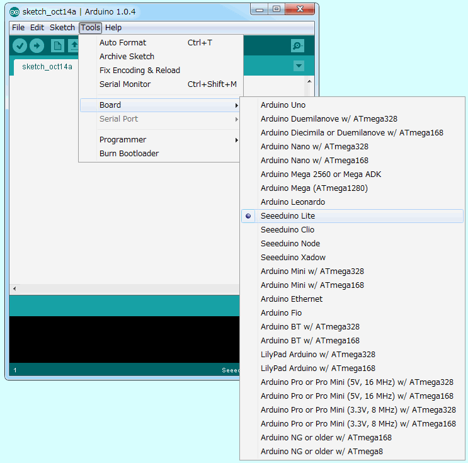
Task: Select Arduino Mega 2560 or Mega ADK
Action: (x=352, y=174)
